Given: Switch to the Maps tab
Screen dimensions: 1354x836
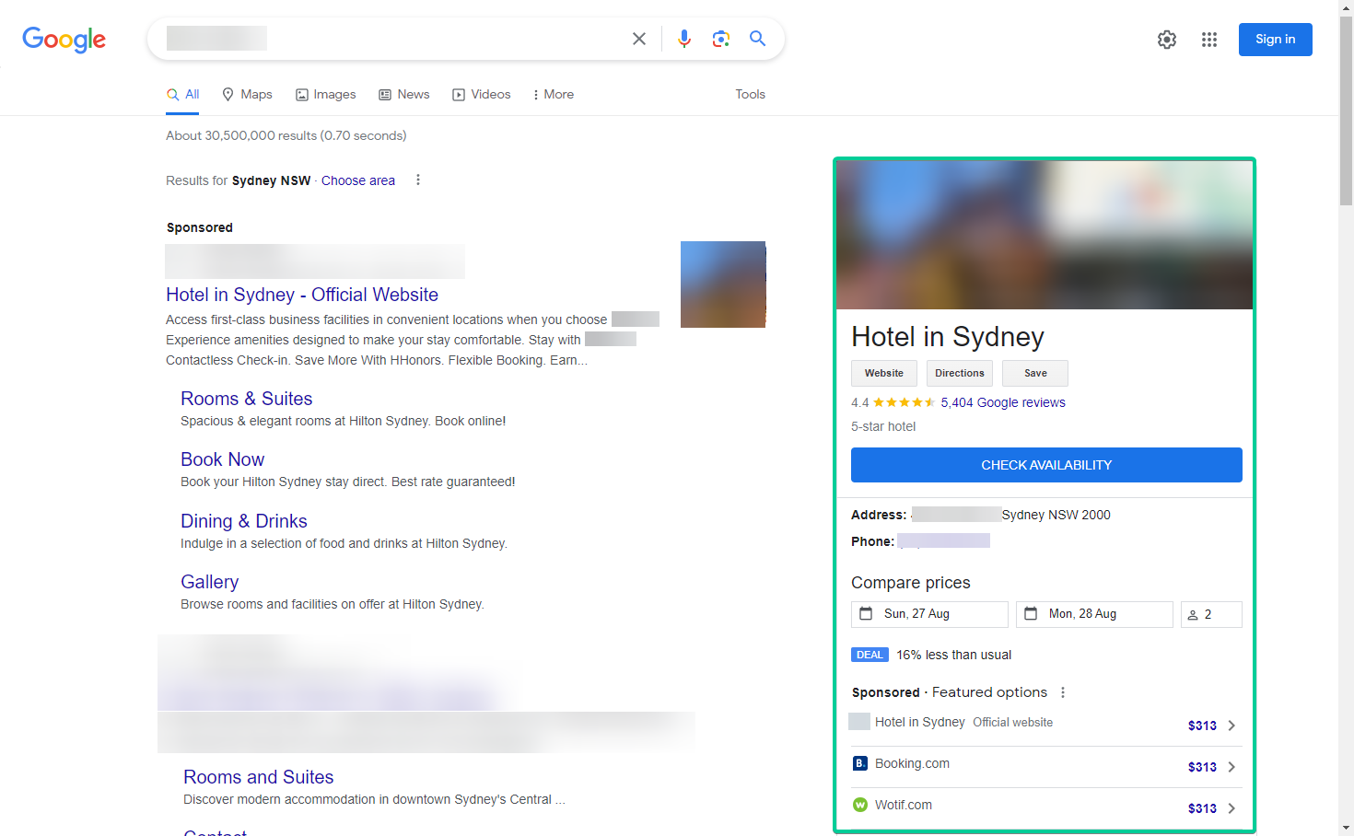Looking at the screenshot, I should [247, 95].
